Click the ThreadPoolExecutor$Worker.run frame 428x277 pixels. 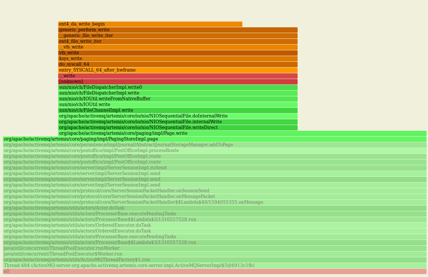click(215, 254)
